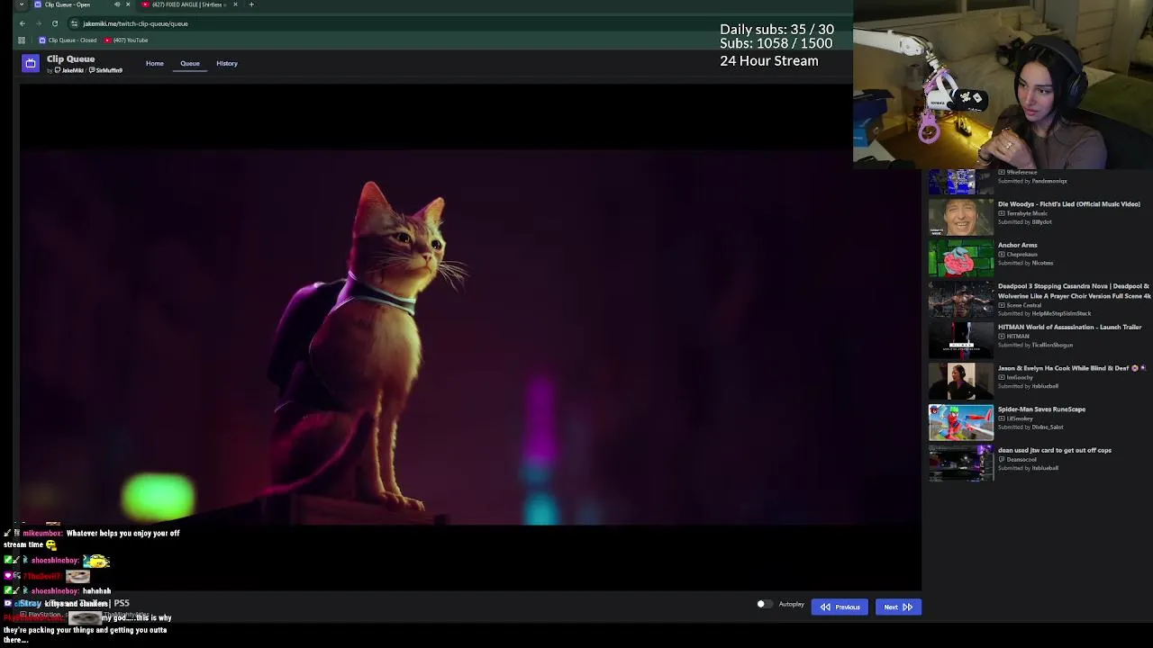Close the FIXED ANGLE YouTube tab
Screen dimensions: 1153x648
(x=235, y=4)
